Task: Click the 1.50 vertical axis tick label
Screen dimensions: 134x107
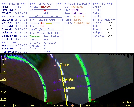Action: point(3,66)
